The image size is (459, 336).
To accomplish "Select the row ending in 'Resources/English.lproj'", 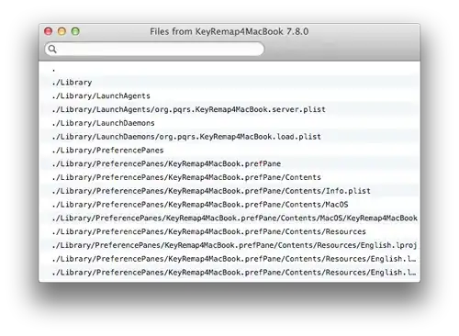I will [229, 245].
